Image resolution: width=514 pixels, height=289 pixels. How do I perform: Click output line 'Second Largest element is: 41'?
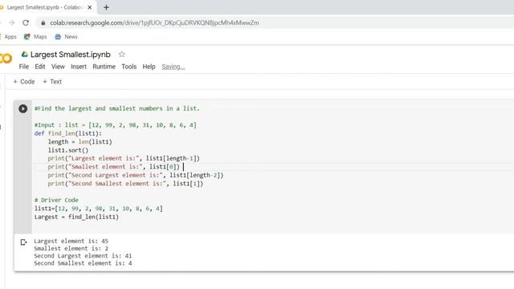83,256
